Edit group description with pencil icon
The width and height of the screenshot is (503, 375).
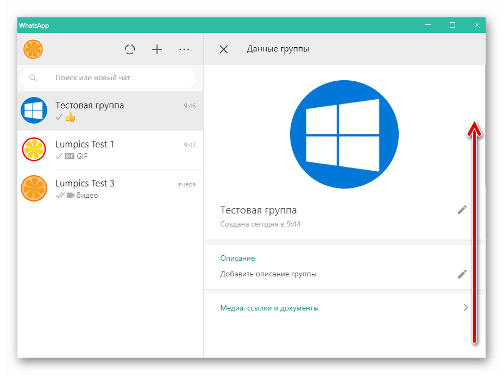462,274
